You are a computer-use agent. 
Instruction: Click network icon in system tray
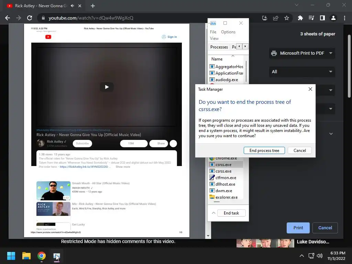pos(311,256)
